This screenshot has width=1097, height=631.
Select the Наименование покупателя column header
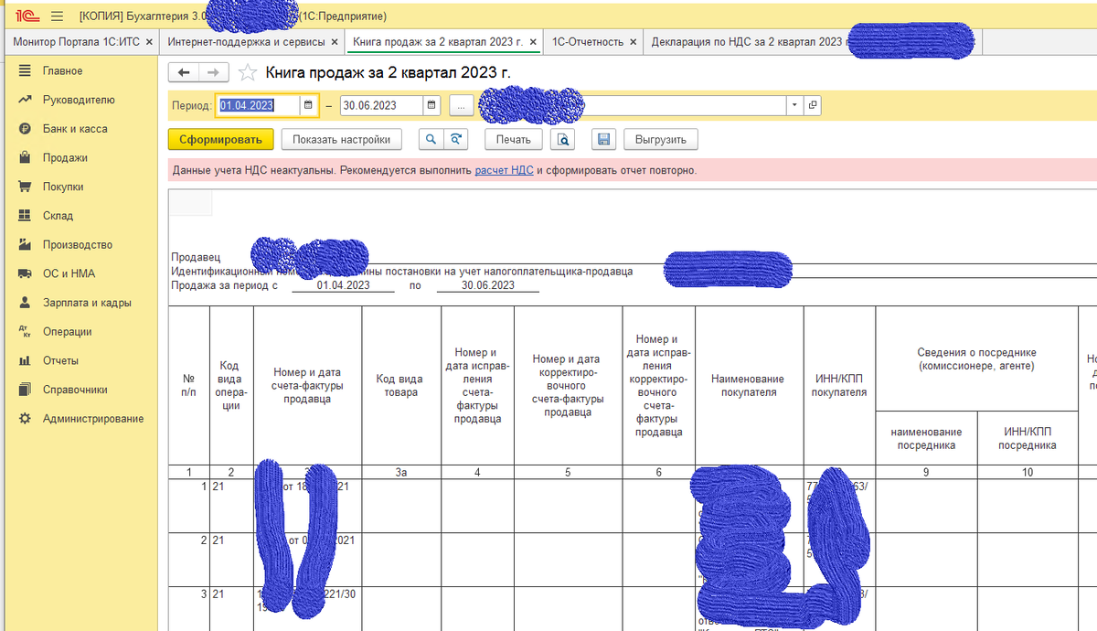(x=750, y=386)
